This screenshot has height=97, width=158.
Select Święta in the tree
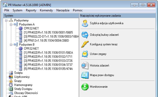pos(18,73)
